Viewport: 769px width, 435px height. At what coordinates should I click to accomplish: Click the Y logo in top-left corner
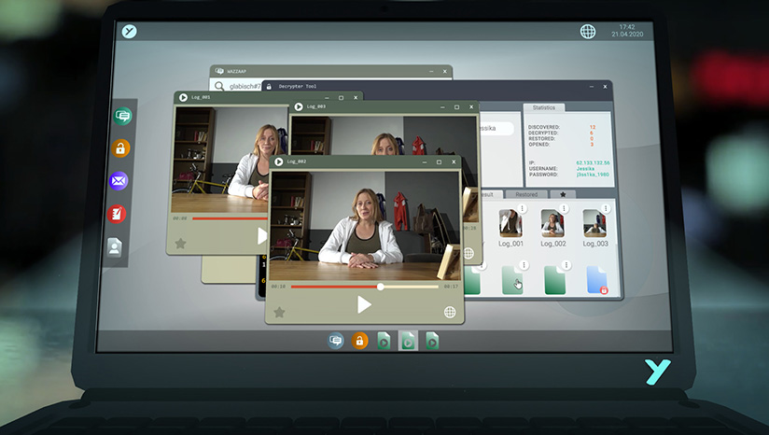[x=130, y=32]
